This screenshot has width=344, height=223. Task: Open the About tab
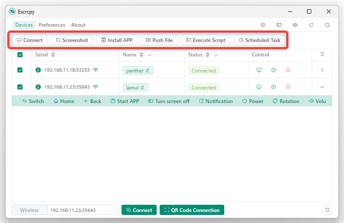click(x=78, y=25)
